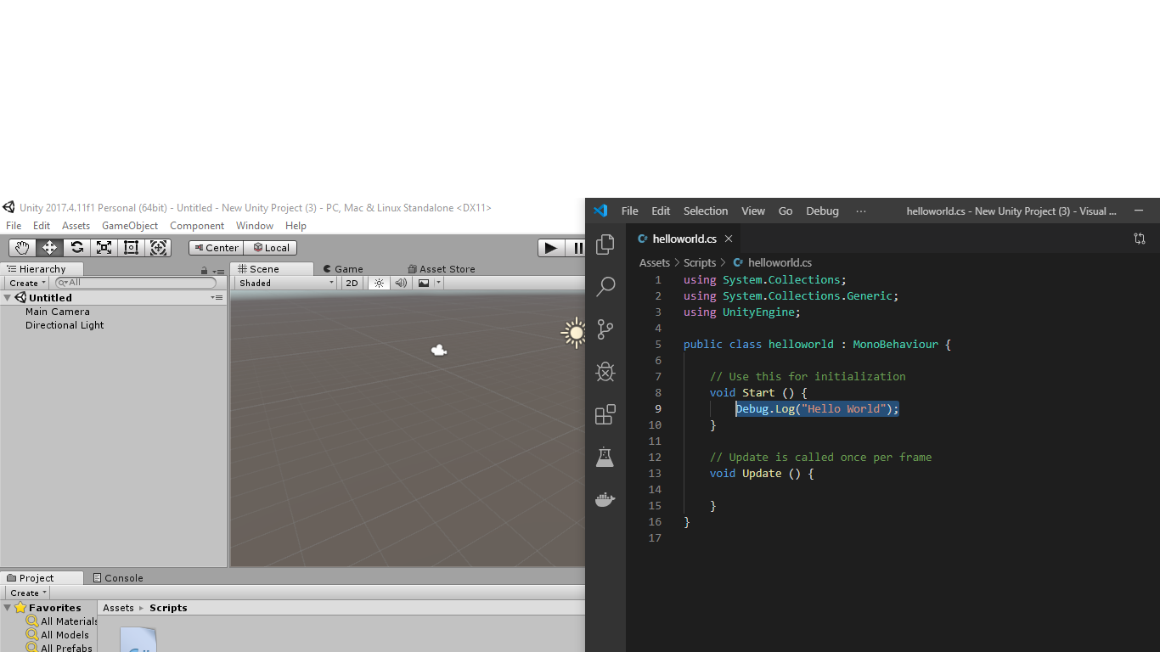Toggle pivot mode with Center button
Viewport: 1160px width, 652px height.
[x=216, y=248]
